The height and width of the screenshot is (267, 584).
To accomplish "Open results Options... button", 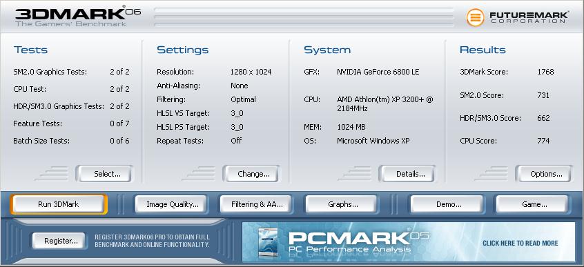I will pos(544,174).
